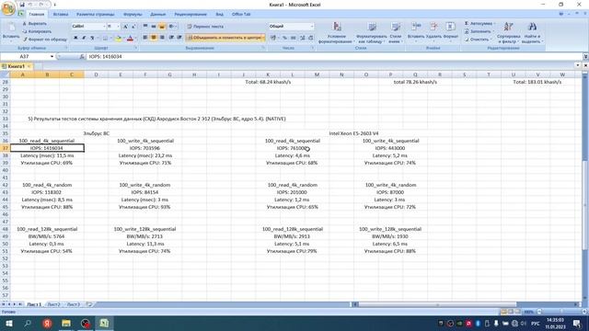The width and height of the screenshot is (589, 331).
Task: Cut selection with Вырезать
Action: pos(35,24)
